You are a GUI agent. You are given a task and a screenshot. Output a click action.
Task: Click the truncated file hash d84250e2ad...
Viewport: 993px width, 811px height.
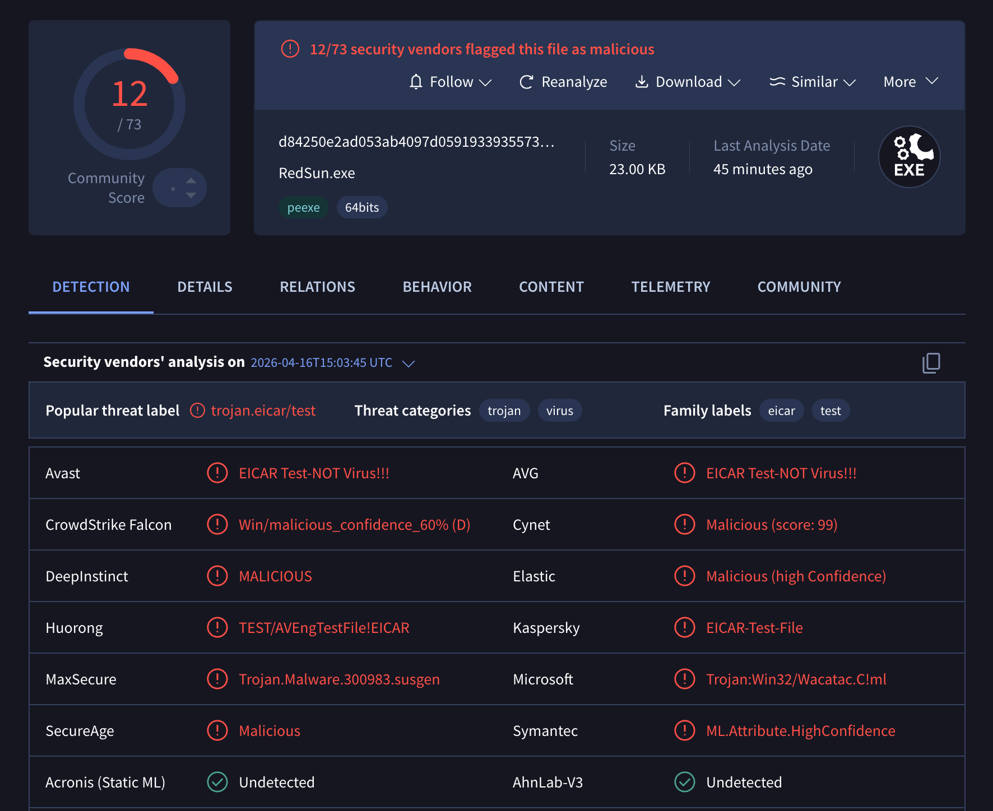(x=416, y=142)
